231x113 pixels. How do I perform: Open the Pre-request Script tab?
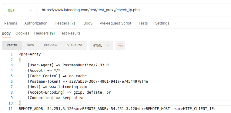pyautogui.click(x=115, y=23)
